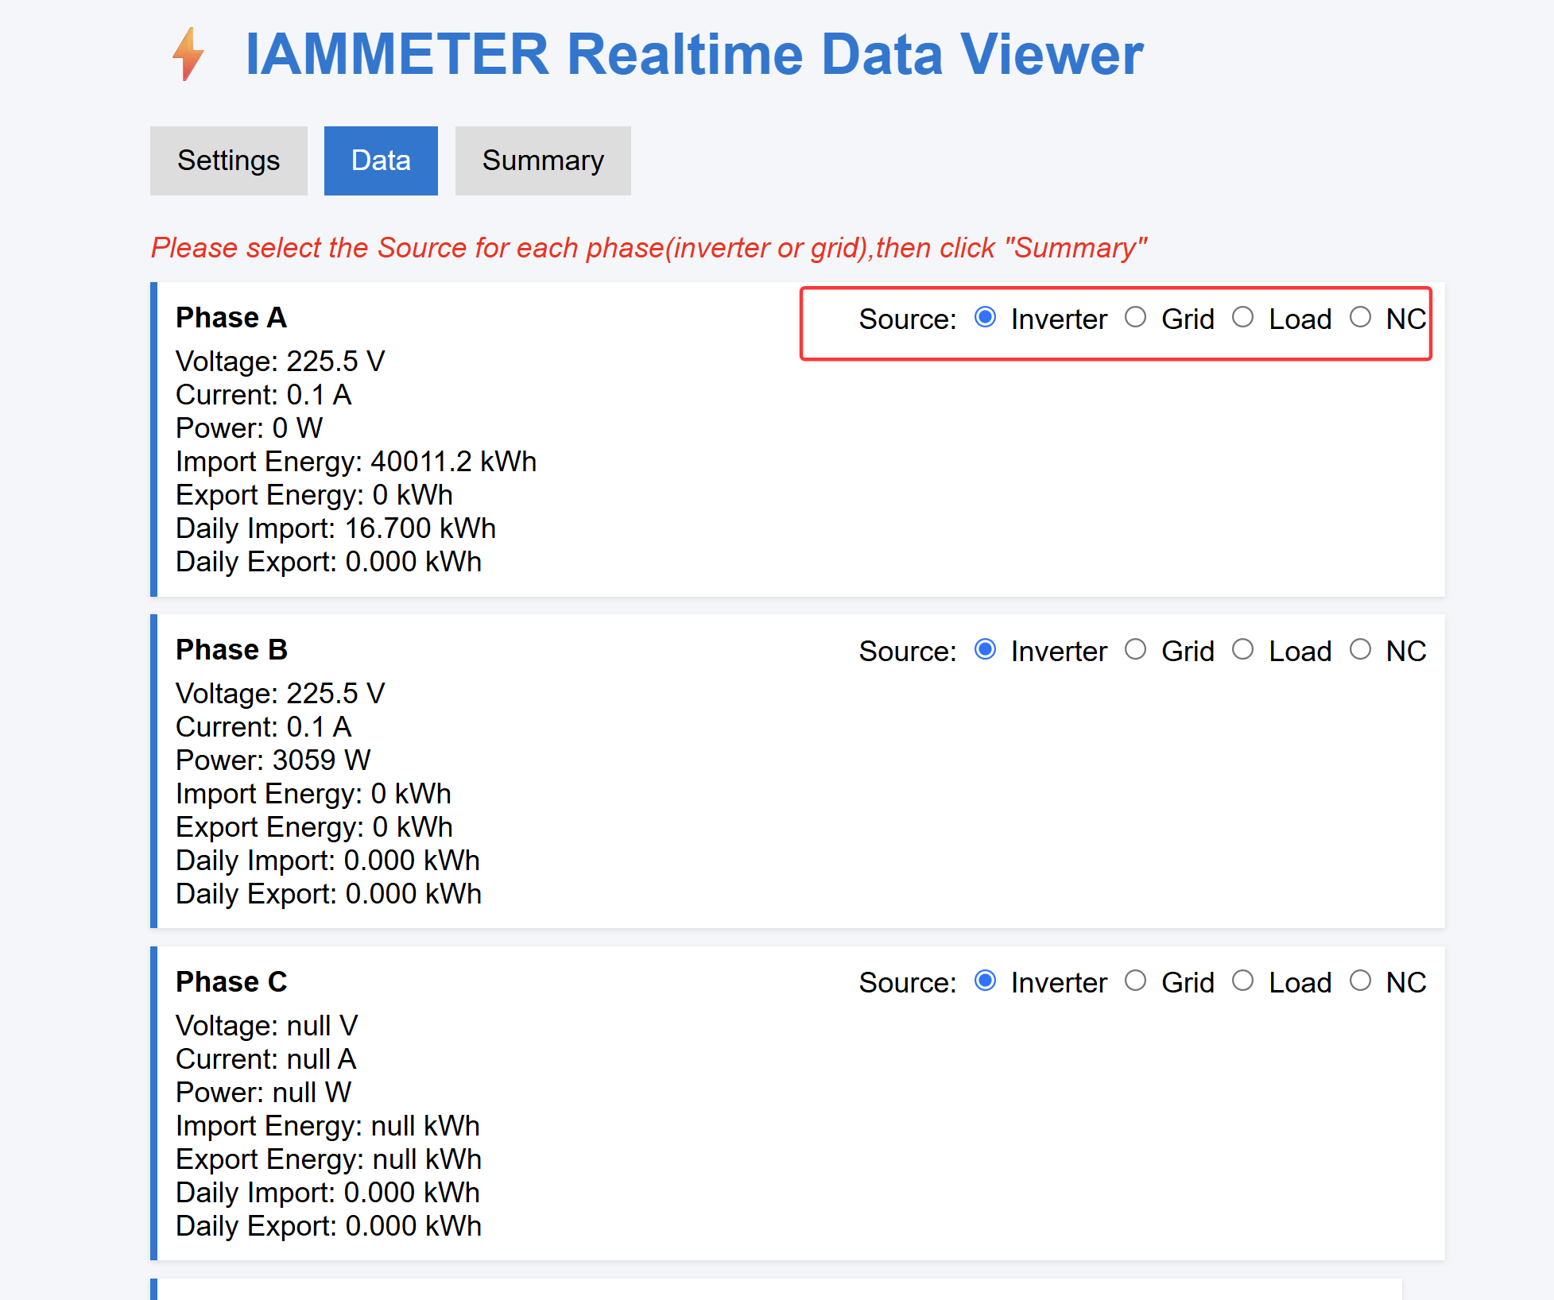The width and height of the screenshot is (1554, 1300).
Task: Click Phase B 'Export Energy: 0 kWh'
Action: pos(314,827)
